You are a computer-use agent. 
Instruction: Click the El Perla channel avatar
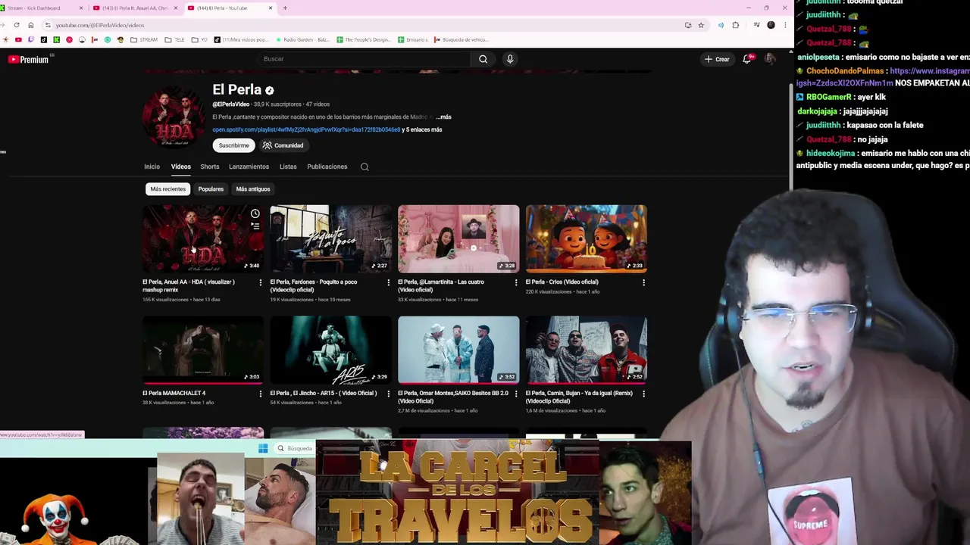174,116
